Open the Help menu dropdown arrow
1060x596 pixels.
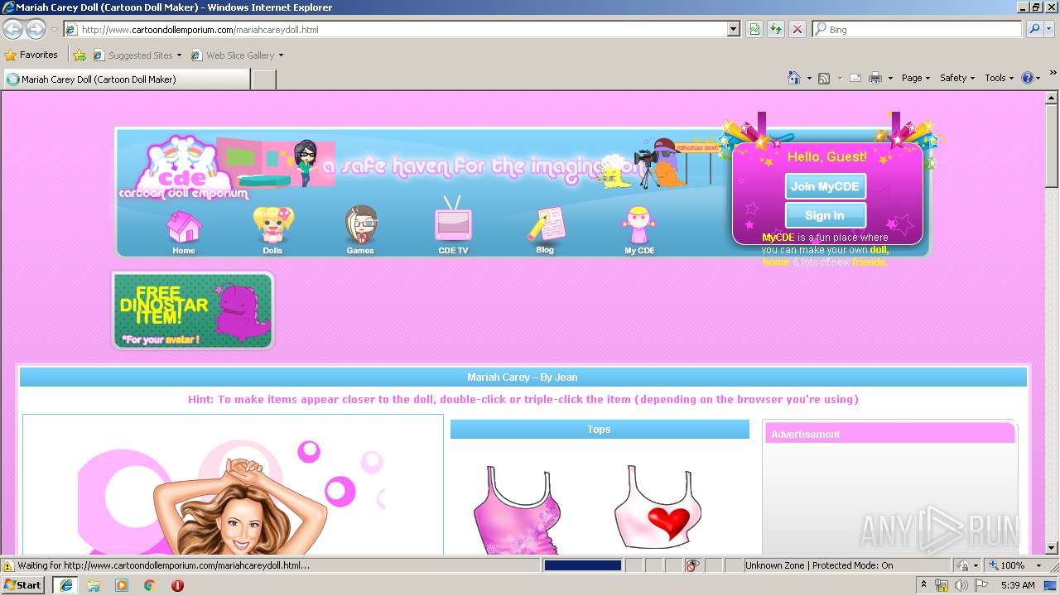point(1038,79)
